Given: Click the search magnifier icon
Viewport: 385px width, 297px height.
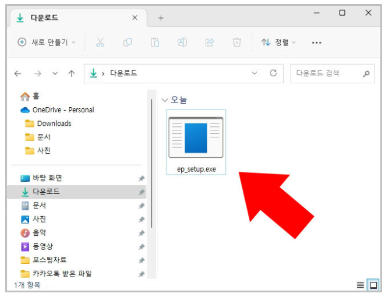Looking at the screenshot, I should click(x=366, y=73).
